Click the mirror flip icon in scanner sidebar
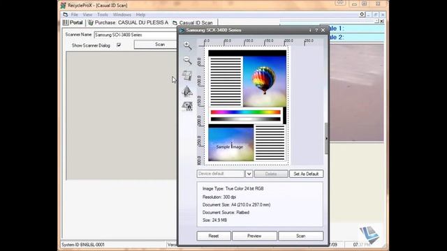447x251 pixels. [187, 91]
